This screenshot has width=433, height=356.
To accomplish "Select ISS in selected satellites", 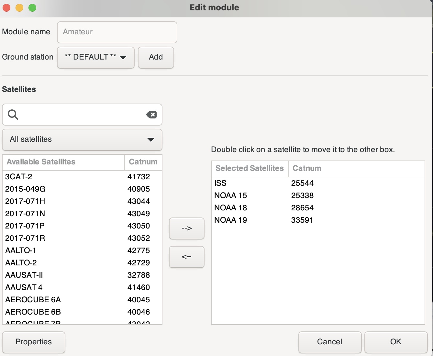I will tap(220, 183).
